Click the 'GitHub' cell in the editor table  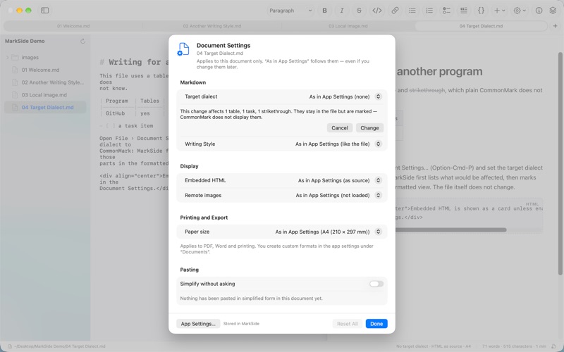(x=115, y=113)
